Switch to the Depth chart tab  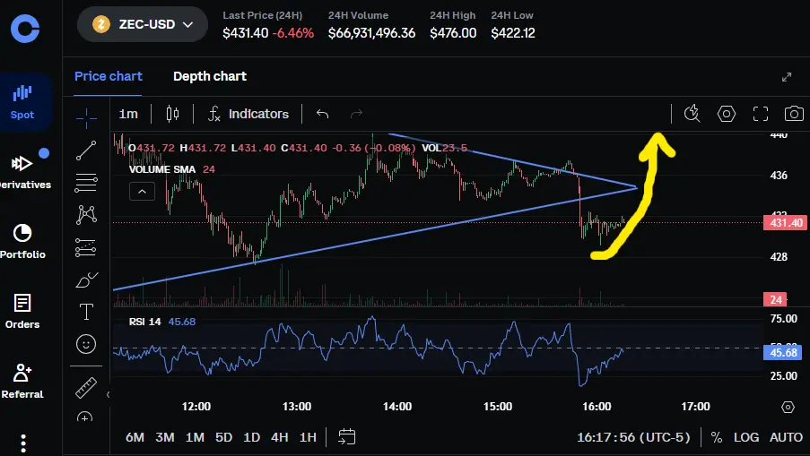[x=210, y=76]
